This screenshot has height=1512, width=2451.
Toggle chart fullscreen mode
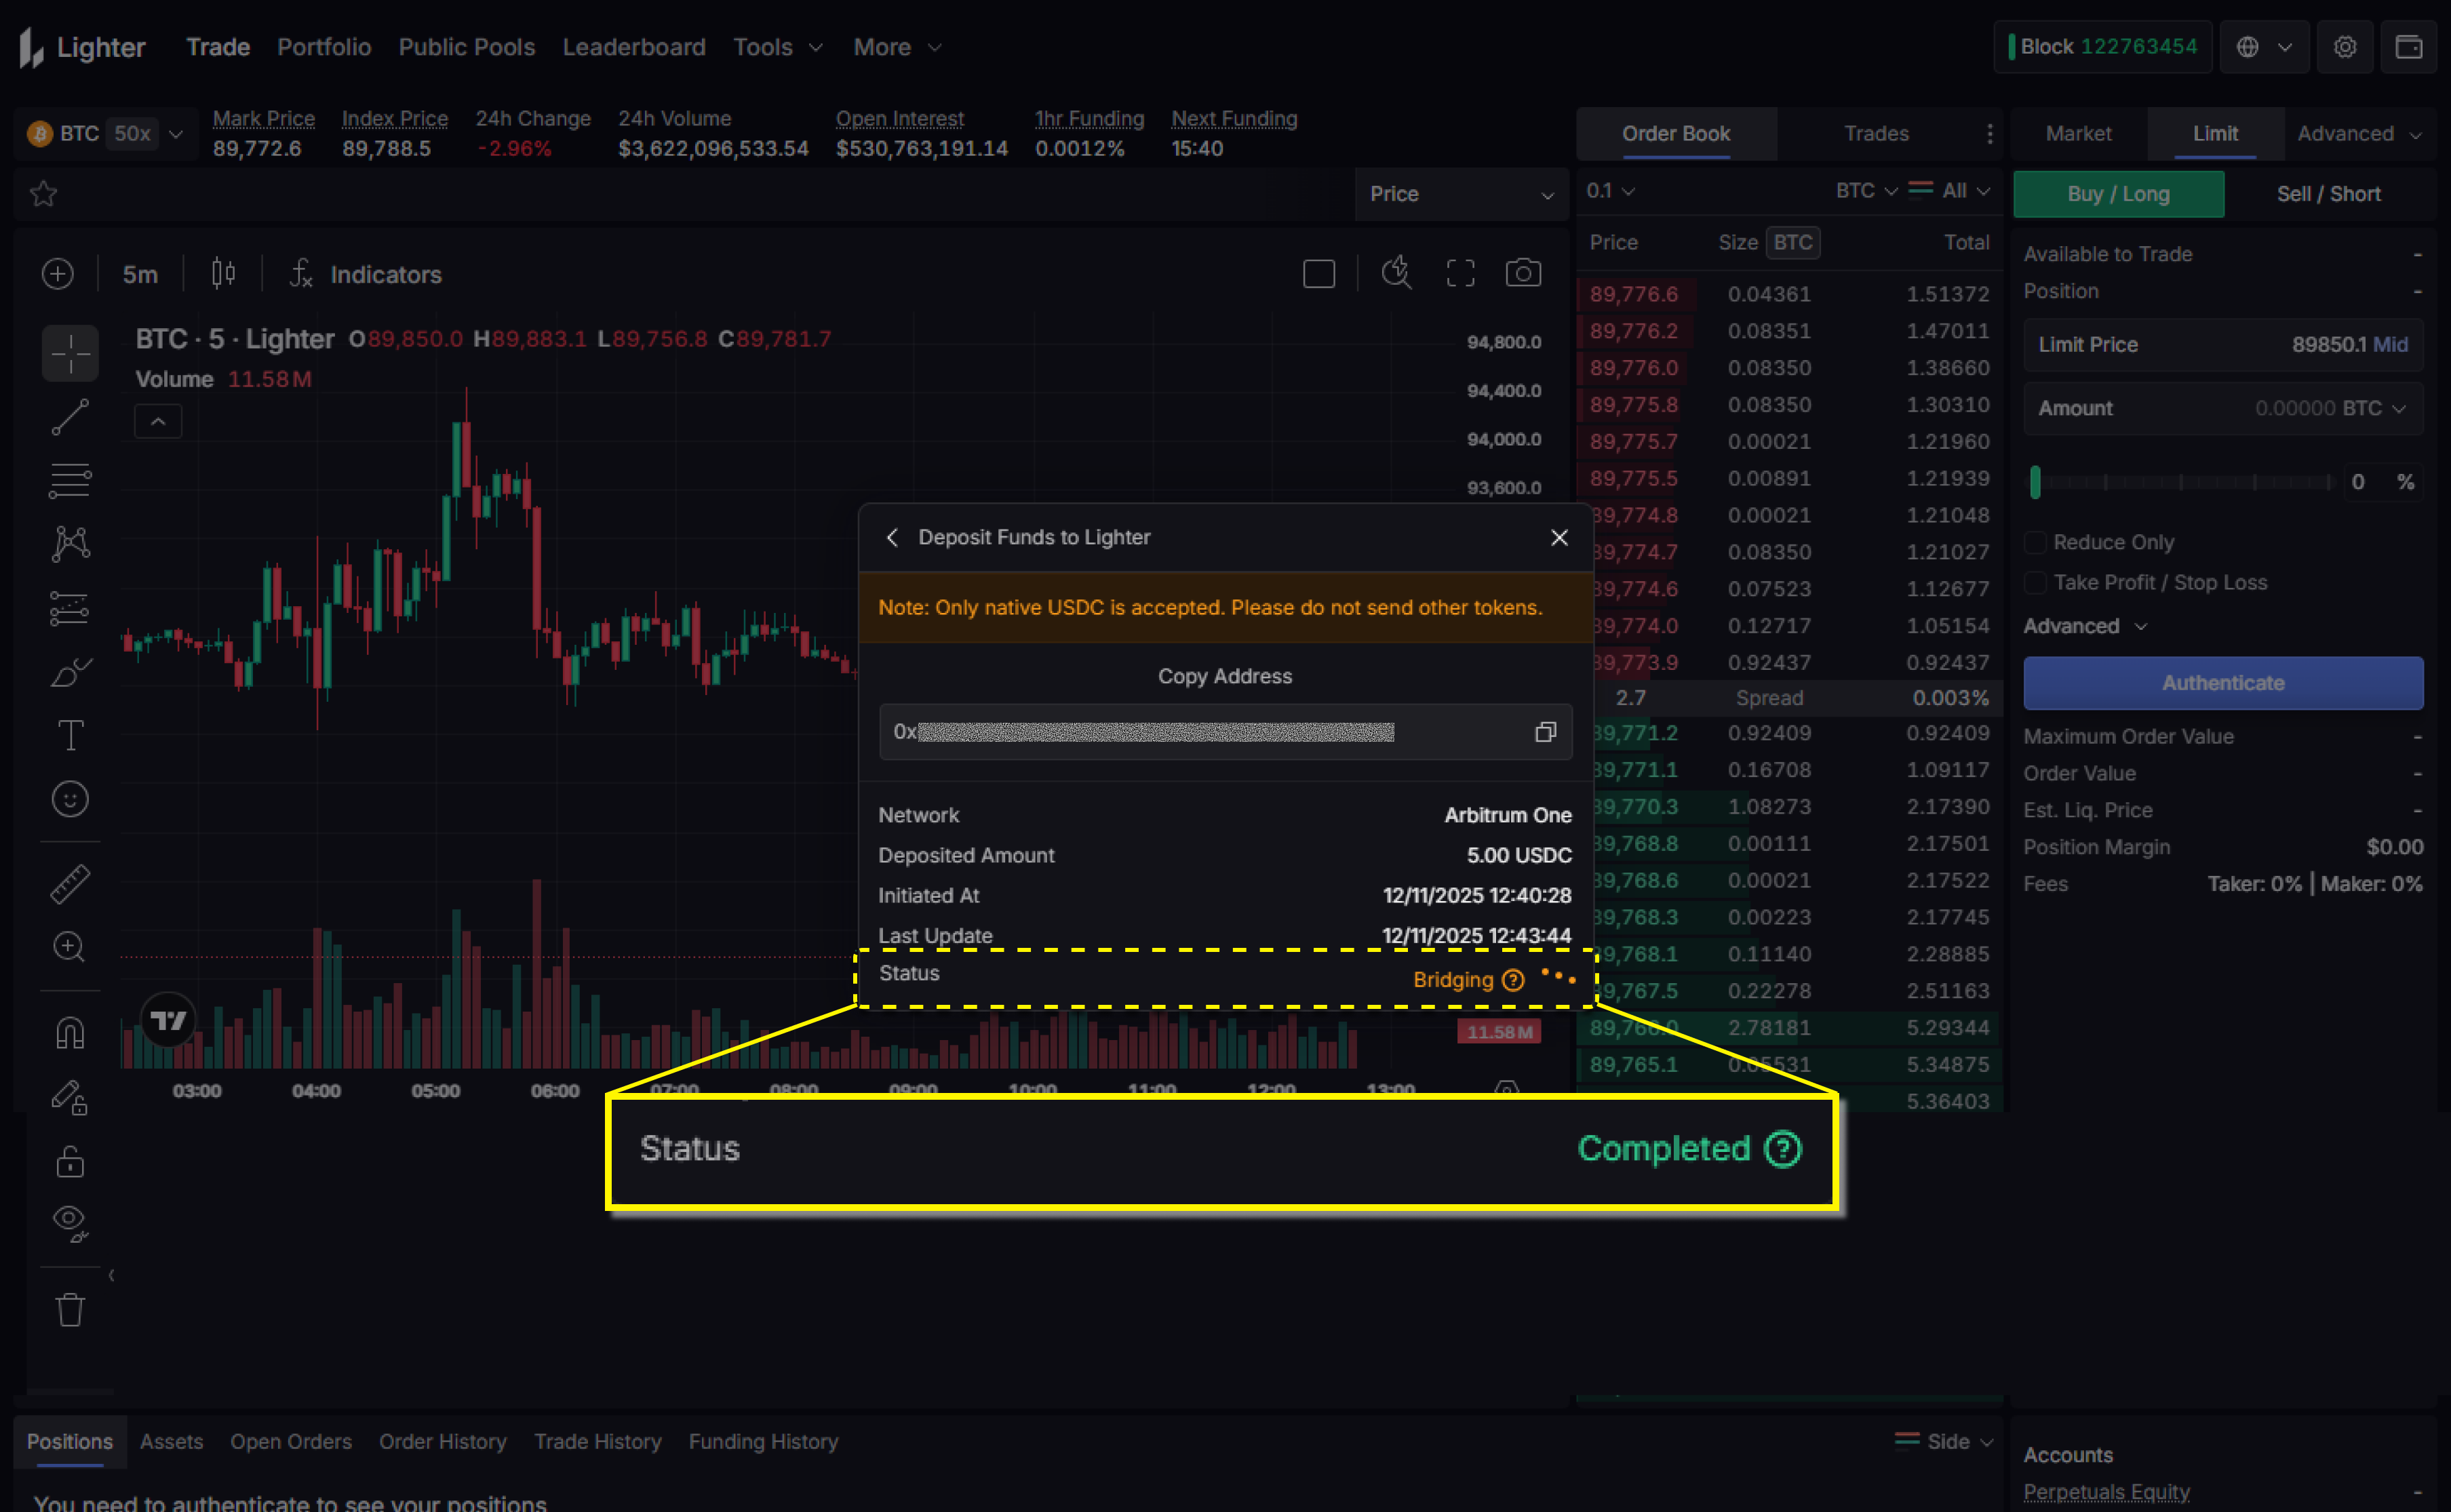1460,274
